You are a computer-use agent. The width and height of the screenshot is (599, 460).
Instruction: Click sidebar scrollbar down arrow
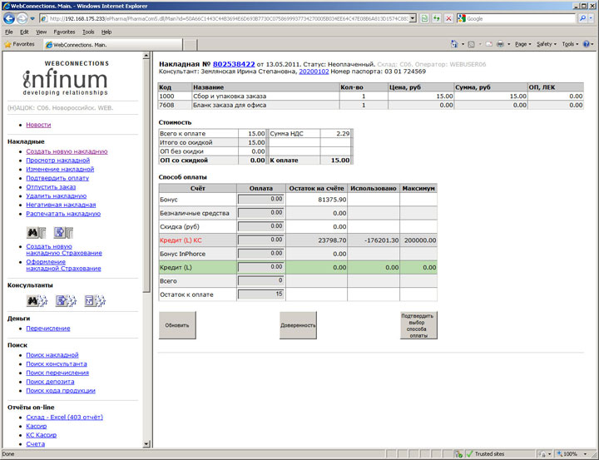click(x=146, y=444)
